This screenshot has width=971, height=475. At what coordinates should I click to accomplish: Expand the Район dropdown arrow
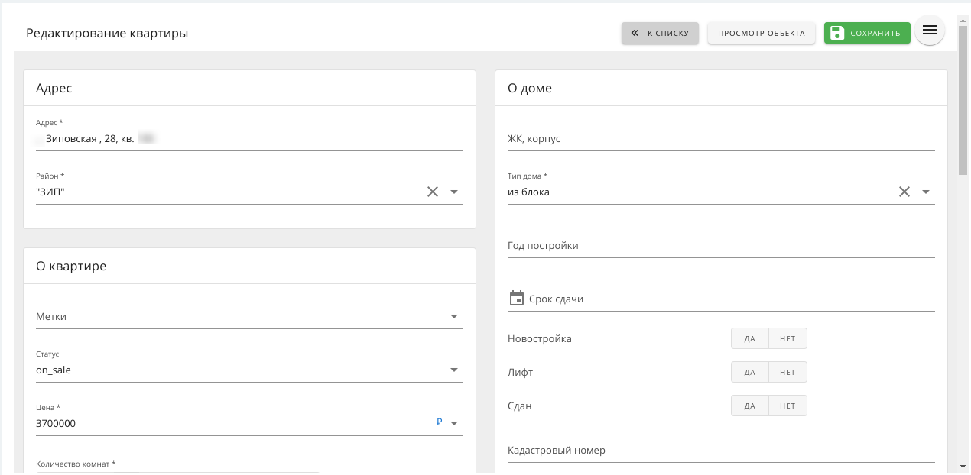pyautogui.click(x=454, y=192)
